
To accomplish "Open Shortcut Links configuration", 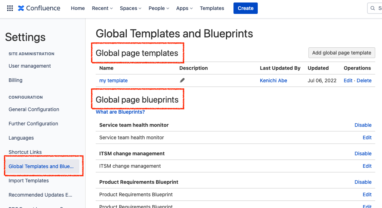I will tap(25, 152).
